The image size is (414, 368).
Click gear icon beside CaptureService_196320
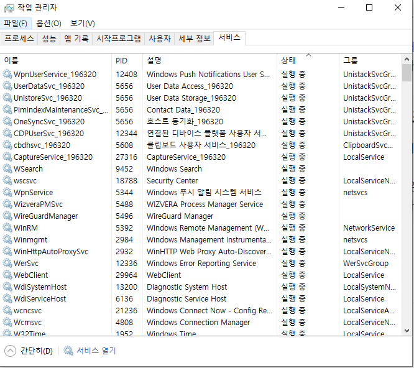pos(7,157)
